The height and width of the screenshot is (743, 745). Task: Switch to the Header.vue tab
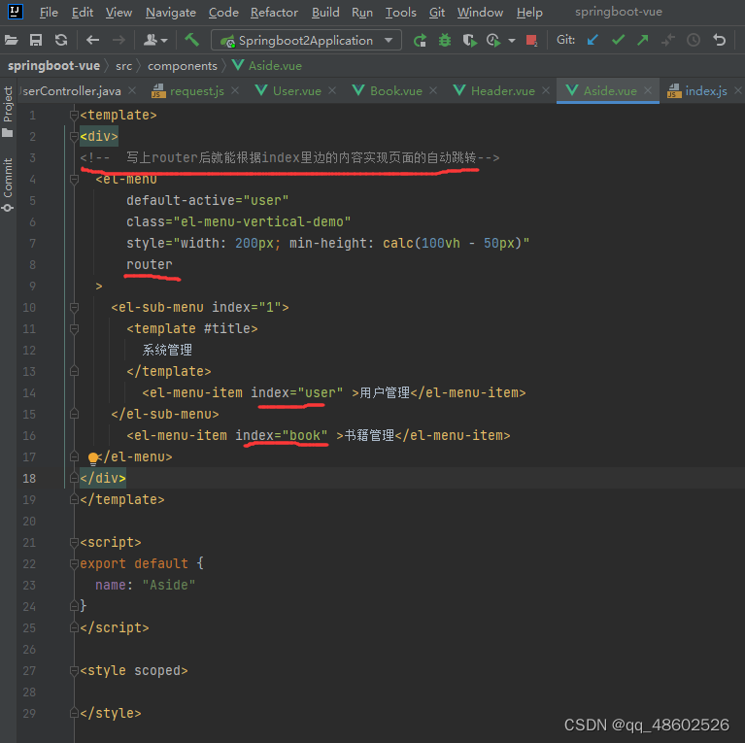[x=502, y=90]
